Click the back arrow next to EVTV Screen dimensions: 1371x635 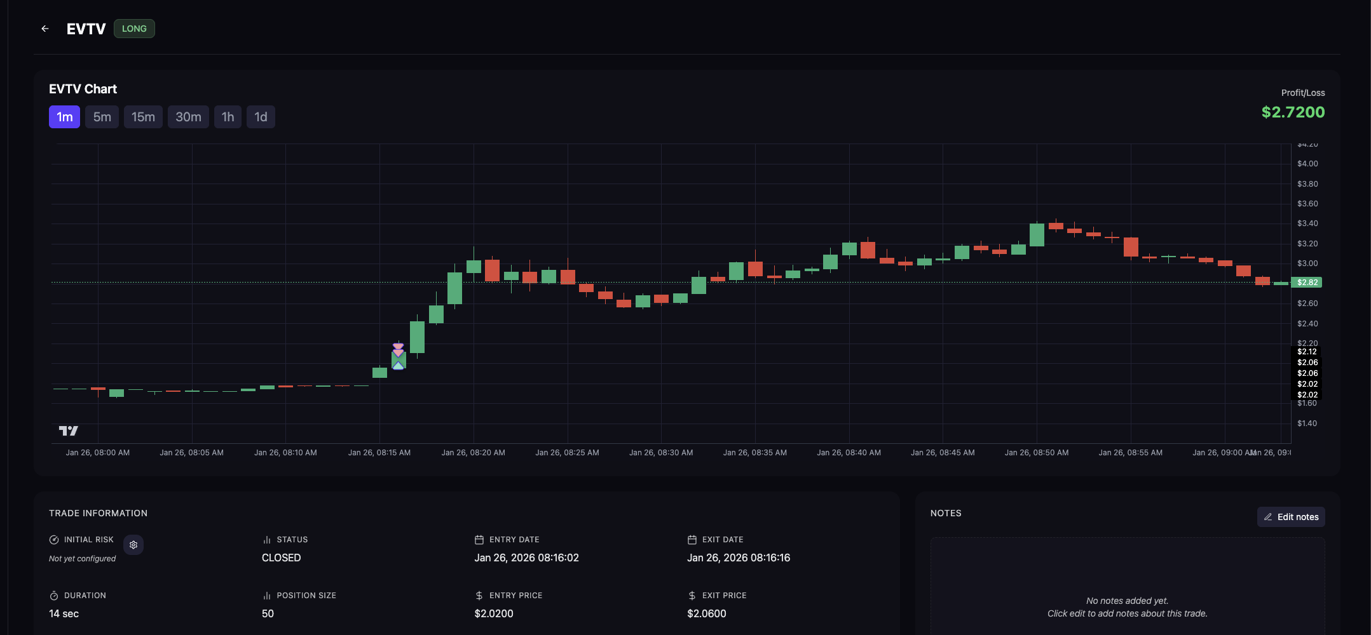pos(45,29)
